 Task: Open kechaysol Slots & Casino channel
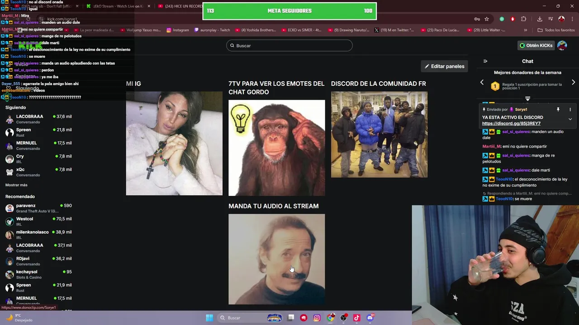38,274
